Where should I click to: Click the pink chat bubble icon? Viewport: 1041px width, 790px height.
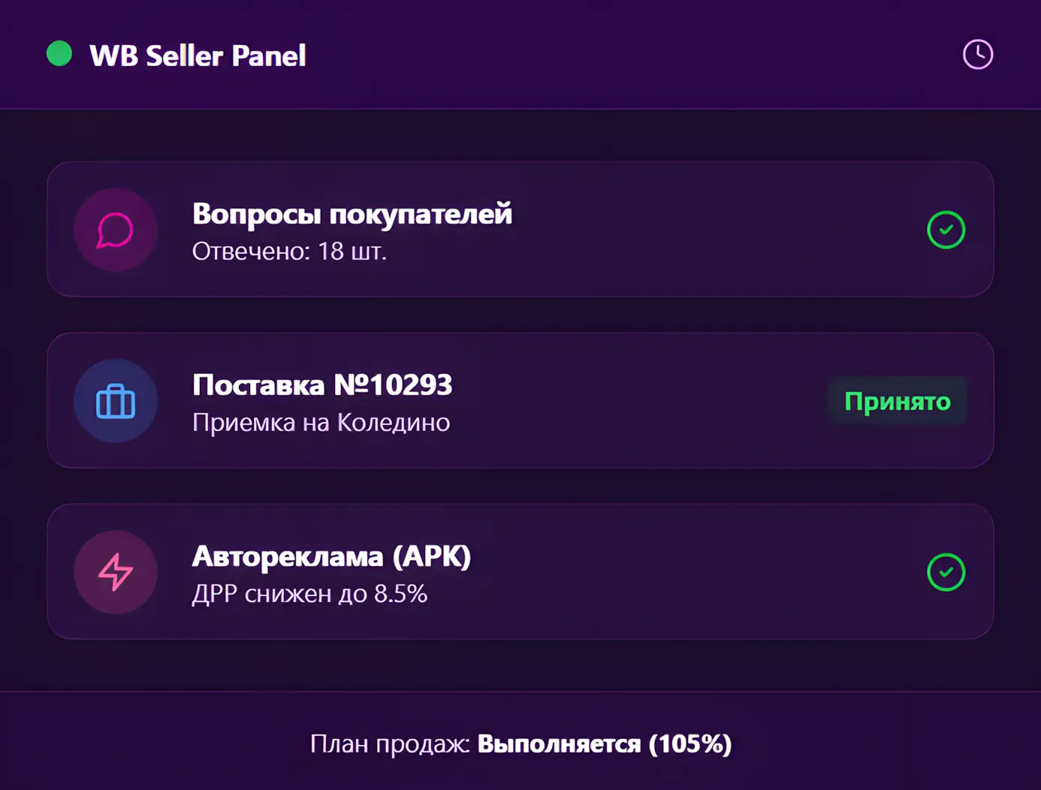click(116, 230)
